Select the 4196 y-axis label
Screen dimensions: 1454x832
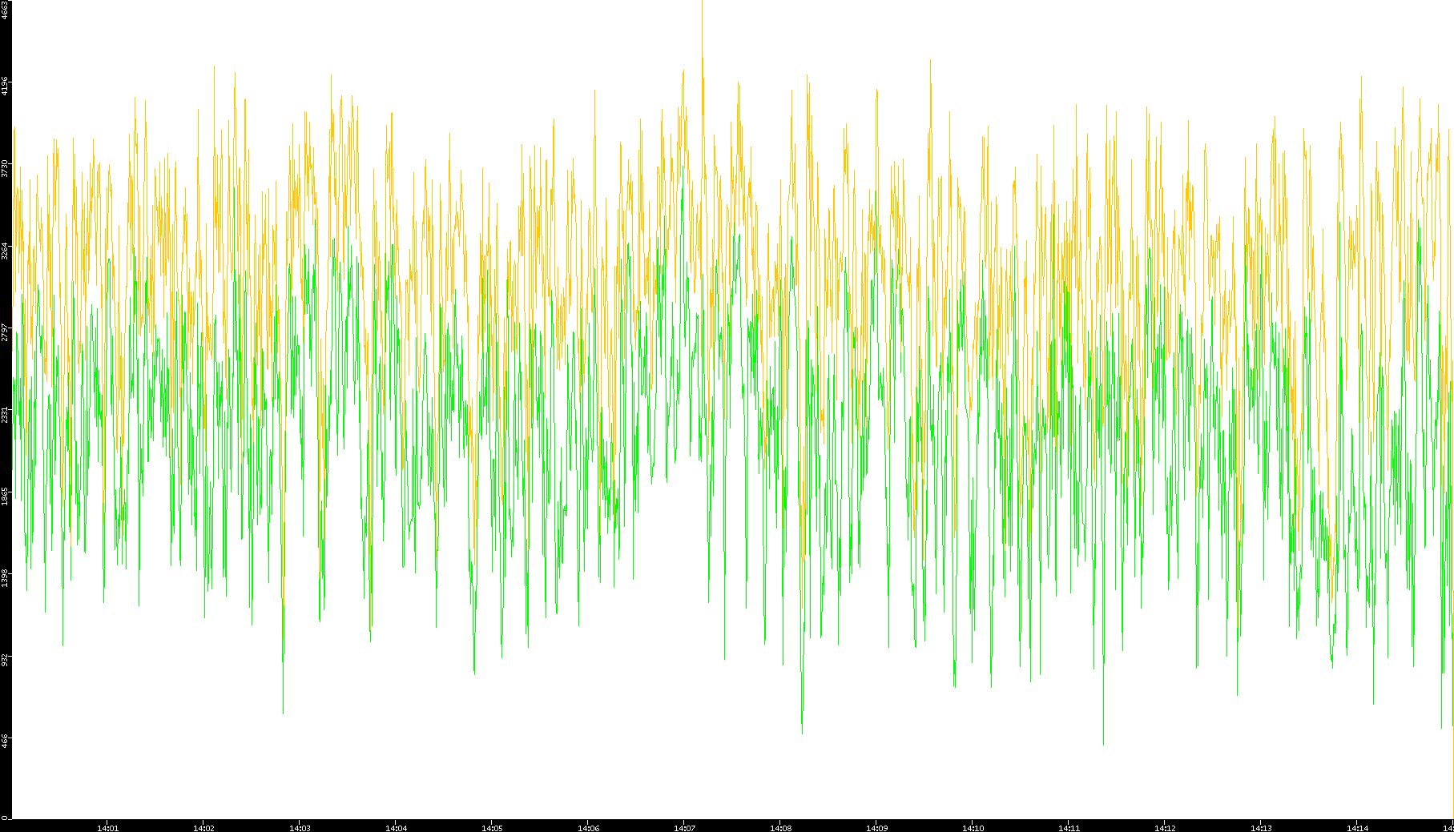click(6, 86)
